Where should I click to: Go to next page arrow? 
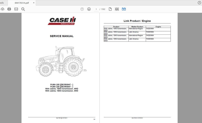(x=89, y=9)
